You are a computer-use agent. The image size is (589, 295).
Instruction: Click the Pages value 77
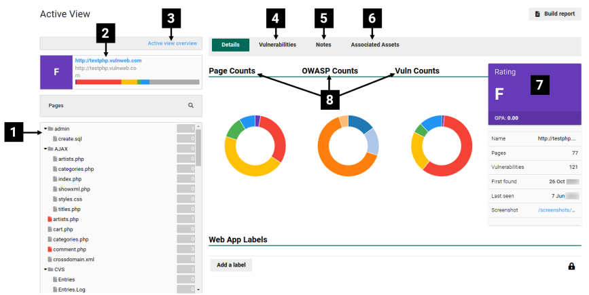point(575,153)
